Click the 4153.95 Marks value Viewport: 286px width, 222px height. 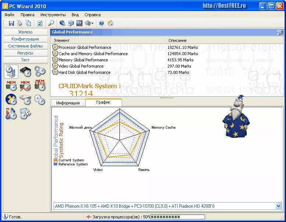point(180,60)
